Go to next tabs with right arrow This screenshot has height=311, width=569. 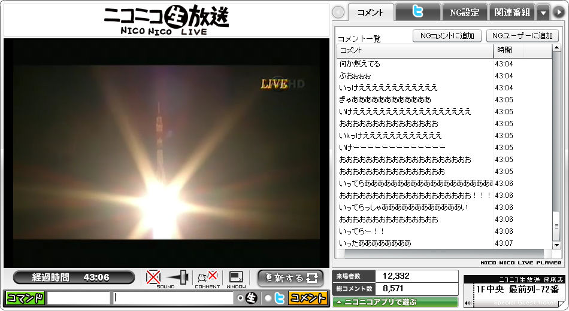pyautogui.click(x=558, y=13)
